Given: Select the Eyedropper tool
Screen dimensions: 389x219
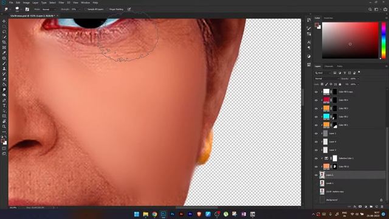Looking at the screenshot, I should click(x=4, y=53).
